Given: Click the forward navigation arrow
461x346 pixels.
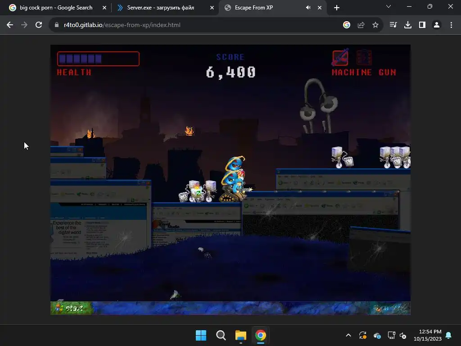Looking at the screenshot, I should tap(24, 25).
